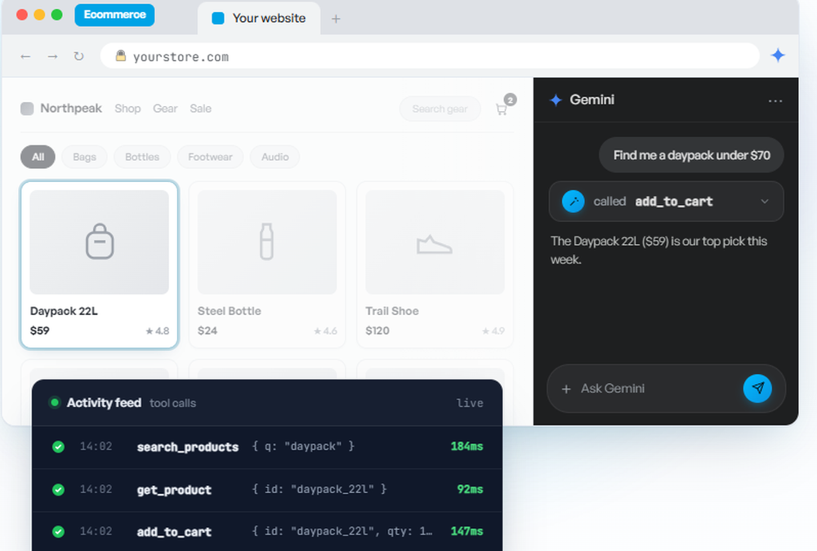
Task: Click the search_products tool name
Action: click(x=188, y=447)
